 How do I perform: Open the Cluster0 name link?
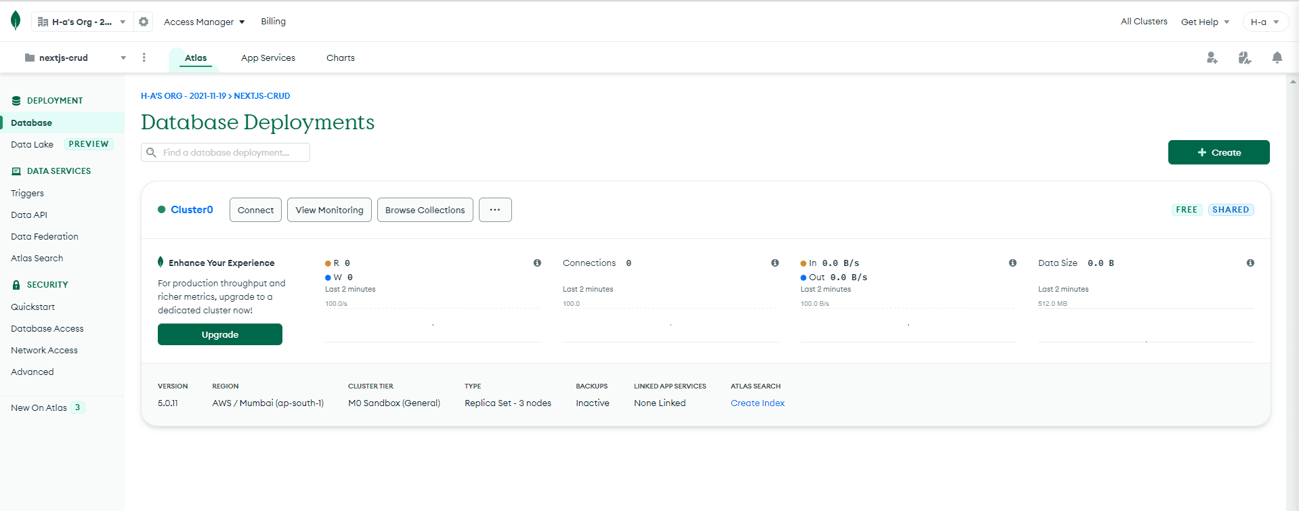pos(192,210)
